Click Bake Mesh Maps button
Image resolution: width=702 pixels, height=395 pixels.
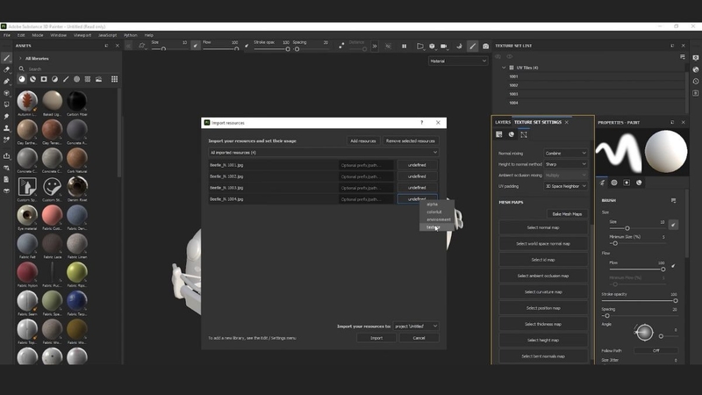[x=567, y=214]
